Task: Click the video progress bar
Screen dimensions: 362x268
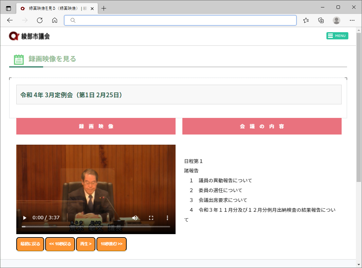Action: (x=96, y=227)
